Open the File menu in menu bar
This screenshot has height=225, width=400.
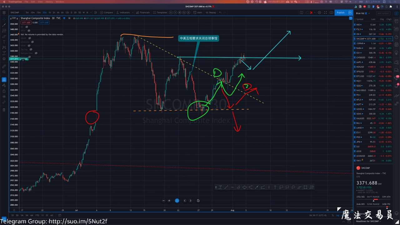(x=26, y=2)
